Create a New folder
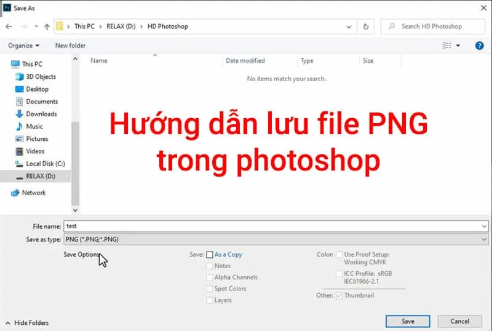492x331 pixels. coord(70,46)
